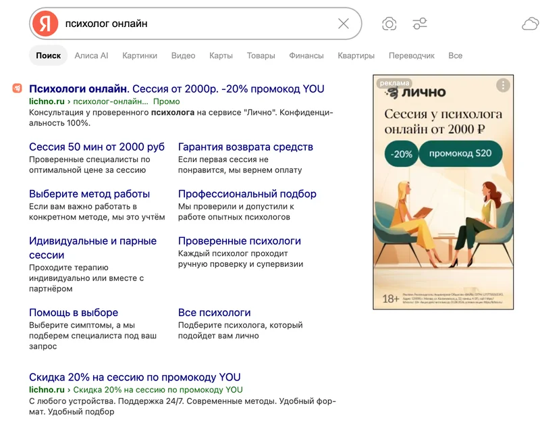
Task: Open Гарантия возврата средств link
Action: point(246,147)
